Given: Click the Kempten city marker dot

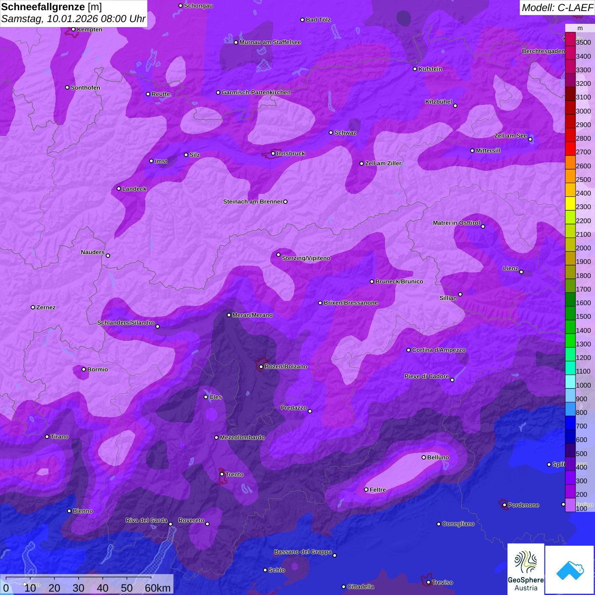Looking at the screenshot, I should pos(73,29).
